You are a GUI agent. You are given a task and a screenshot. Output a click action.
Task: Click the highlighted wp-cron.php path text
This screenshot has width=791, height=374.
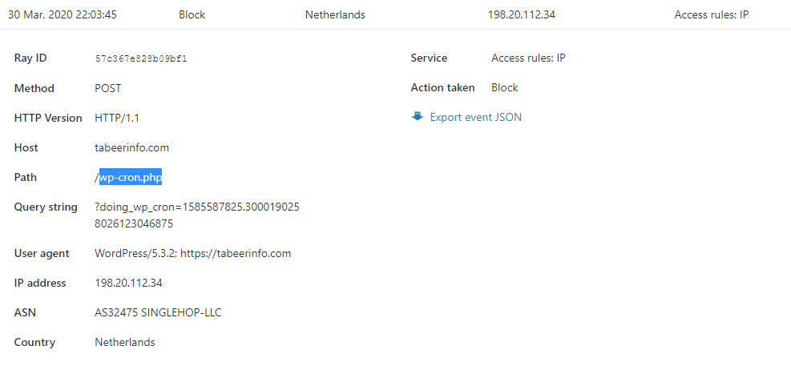coord(131,177)
